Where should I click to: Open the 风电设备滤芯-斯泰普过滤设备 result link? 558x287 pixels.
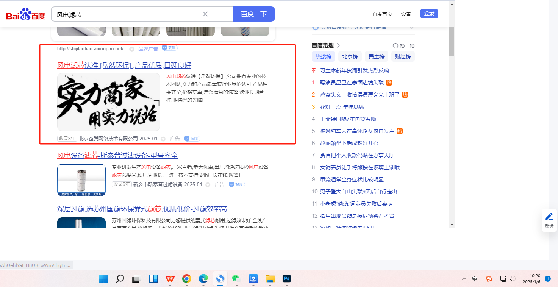coord(117,156)
